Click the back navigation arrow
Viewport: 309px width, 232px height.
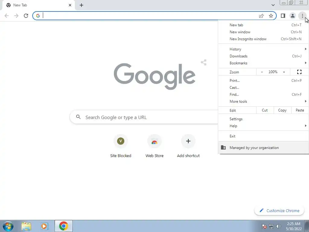(x=7, y=16)
